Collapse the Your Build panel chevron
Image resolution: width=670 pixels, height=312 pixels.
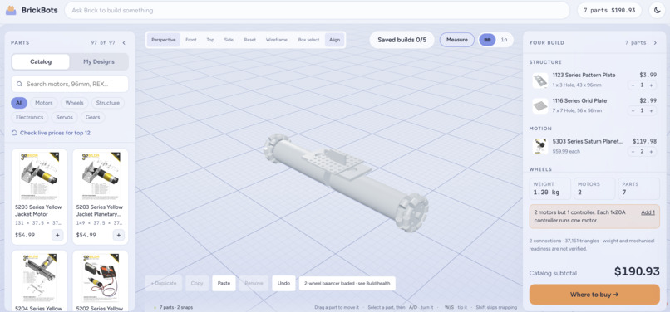655,42
